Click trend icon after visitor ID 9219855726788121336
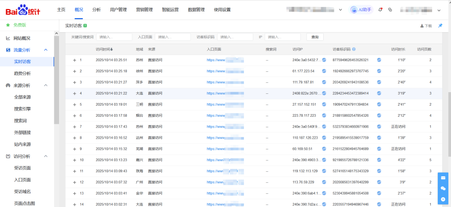Screen dimensions: 451x207 pos(379,160)
